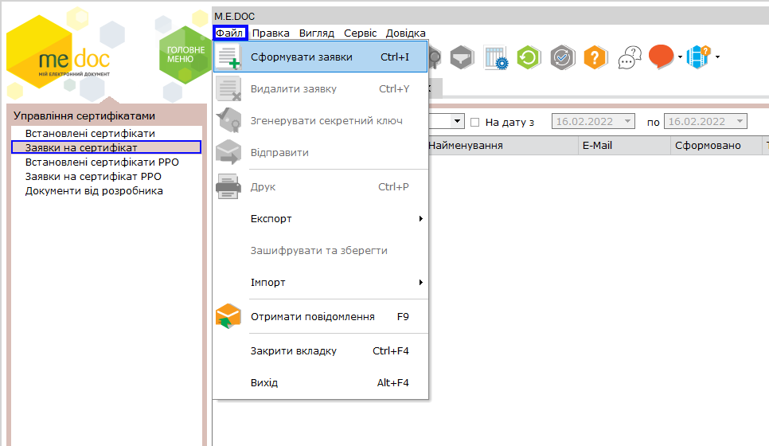Viewport: 769px width, 446px height.
Task: Open table column settings gear icon
Action: pos(495,57)
